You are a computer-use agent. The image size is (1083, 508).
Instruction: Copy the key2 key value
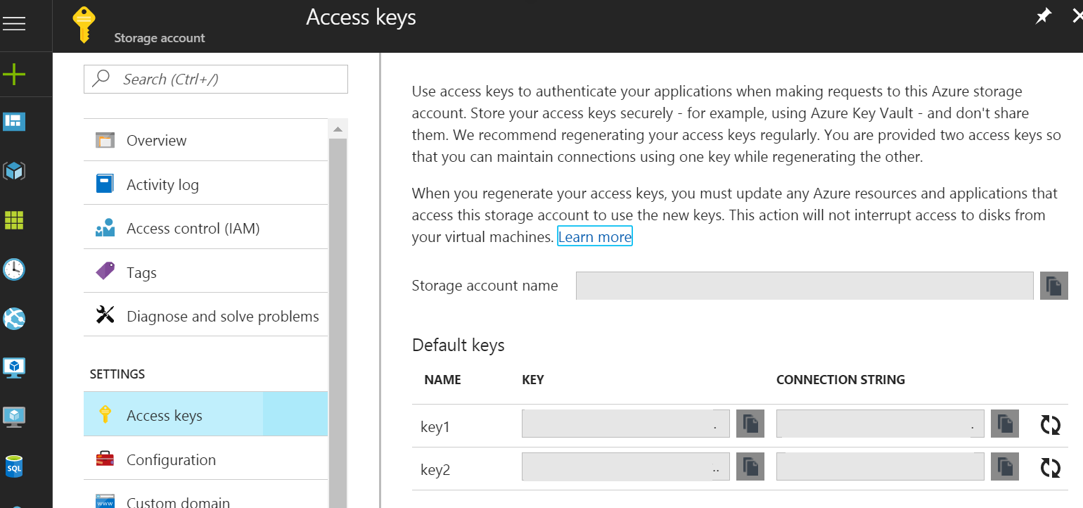pos(750,466)
